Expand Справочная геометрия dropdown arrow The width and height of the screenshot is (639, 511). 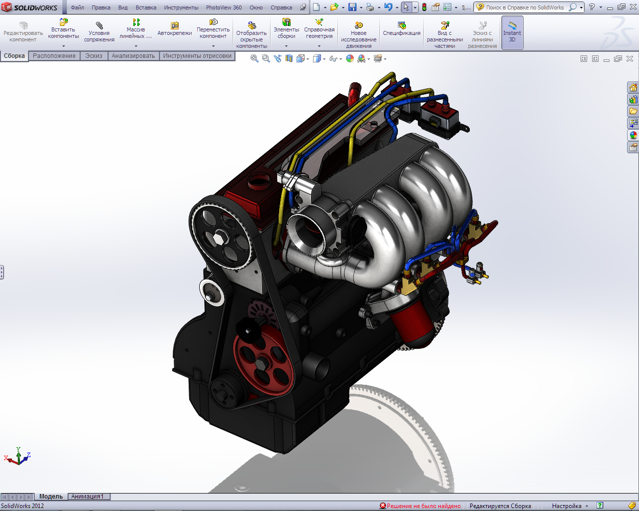[x=319, y=46]
